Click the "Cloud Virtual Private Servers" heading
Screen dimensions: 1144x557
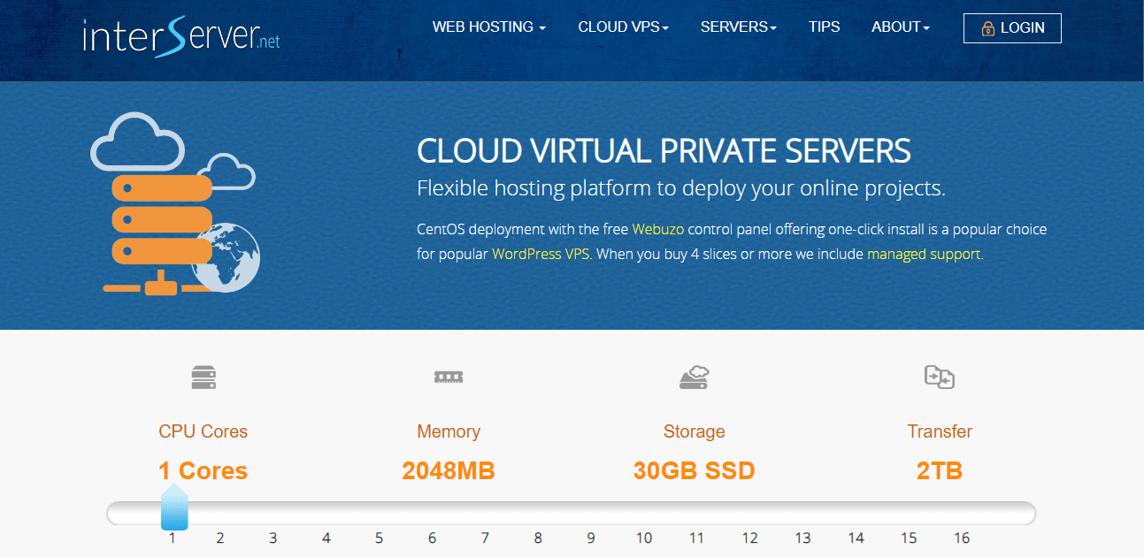(x=664, y=151)
